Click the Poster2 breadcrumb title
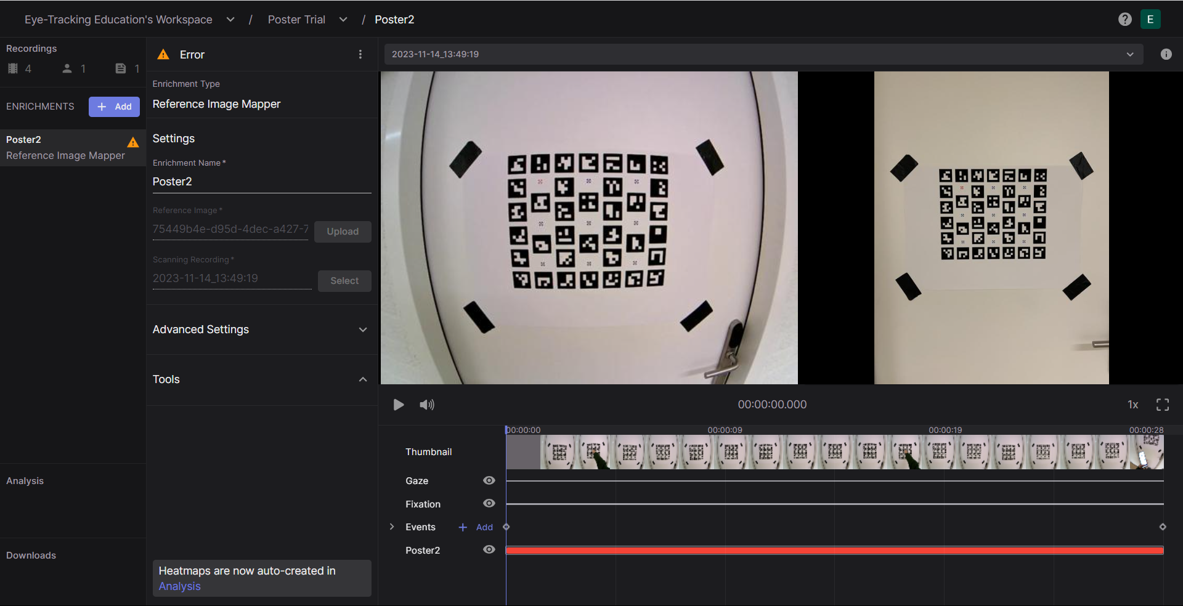This screenshot has height=606, width=1183. point(394,20)
